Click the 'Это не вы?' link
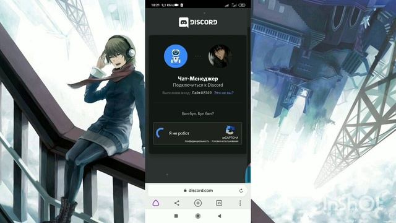 pyautogui.click(x=224, y=93)
